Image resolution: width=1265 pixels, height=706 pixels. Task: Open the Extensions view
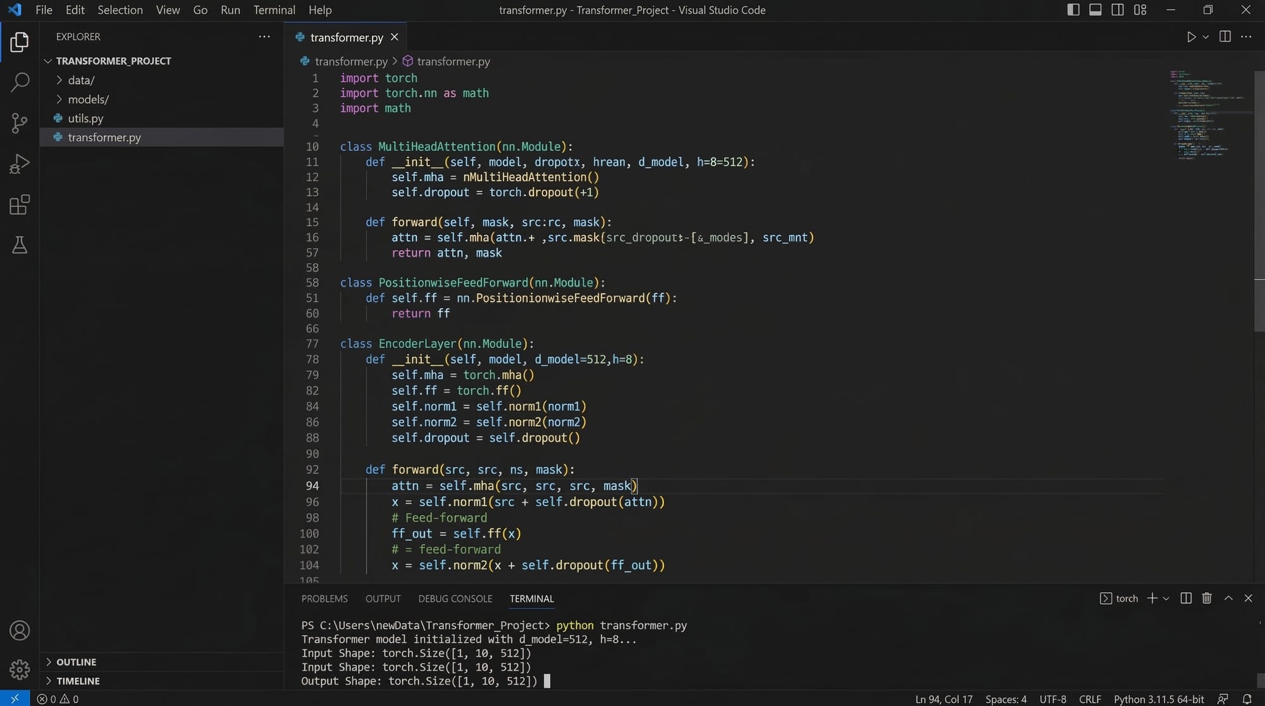click(x=20, y=205)
